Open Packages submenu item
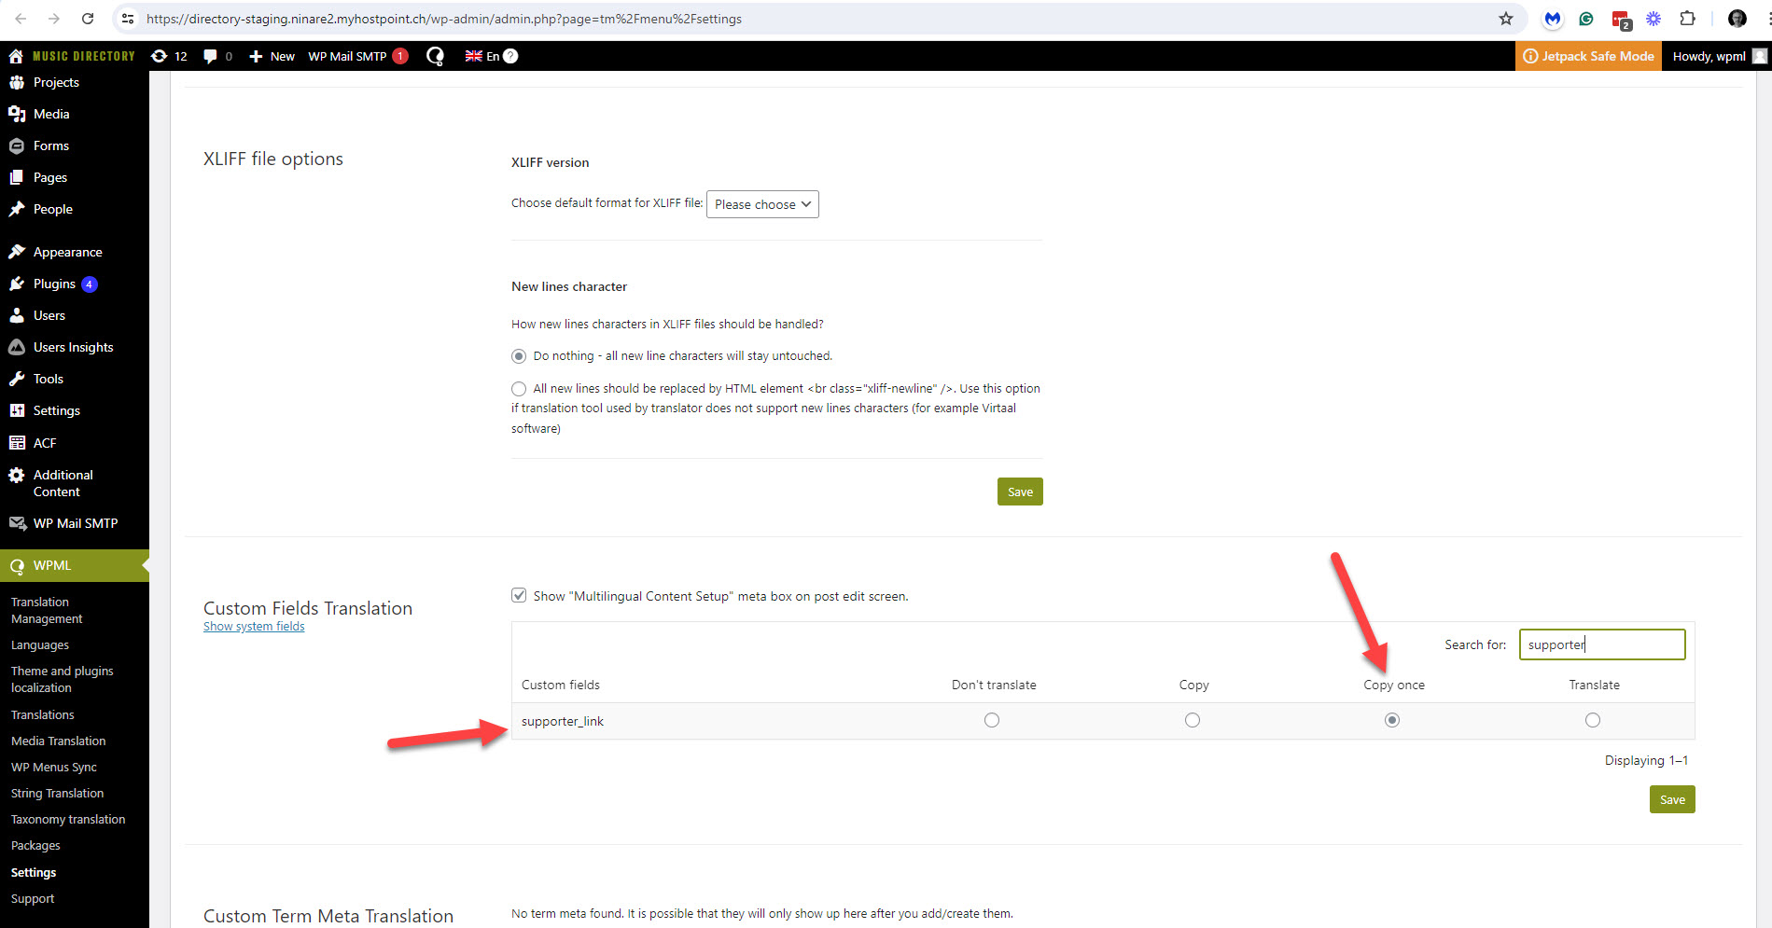The width and height of the screenshot is (1772, 928). [35, 845]
